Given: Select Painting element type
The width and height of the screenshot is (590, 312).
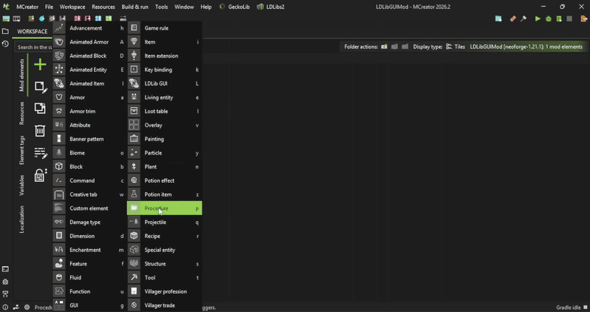Looking at the screenshot, I should 164,139.
